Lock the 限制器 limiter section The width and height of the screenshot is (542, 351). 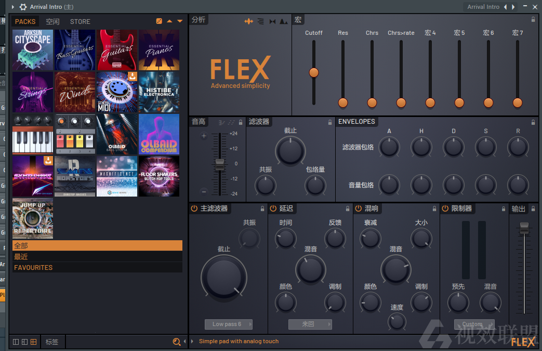point(504,209)
